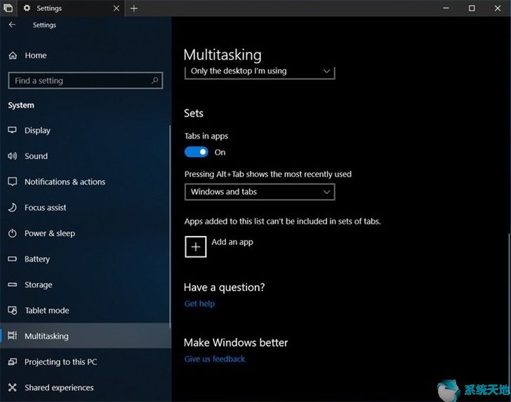Click the Power & sleep power icon

[x=13, y=233]
